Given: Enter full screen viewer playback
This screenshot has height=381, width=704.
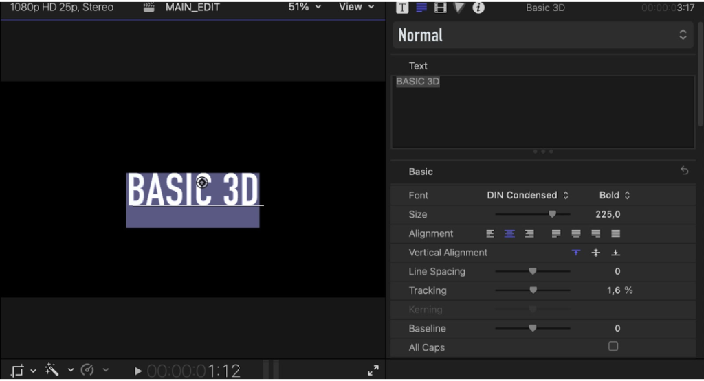Looking at the screenshot, I should point(373,370).
